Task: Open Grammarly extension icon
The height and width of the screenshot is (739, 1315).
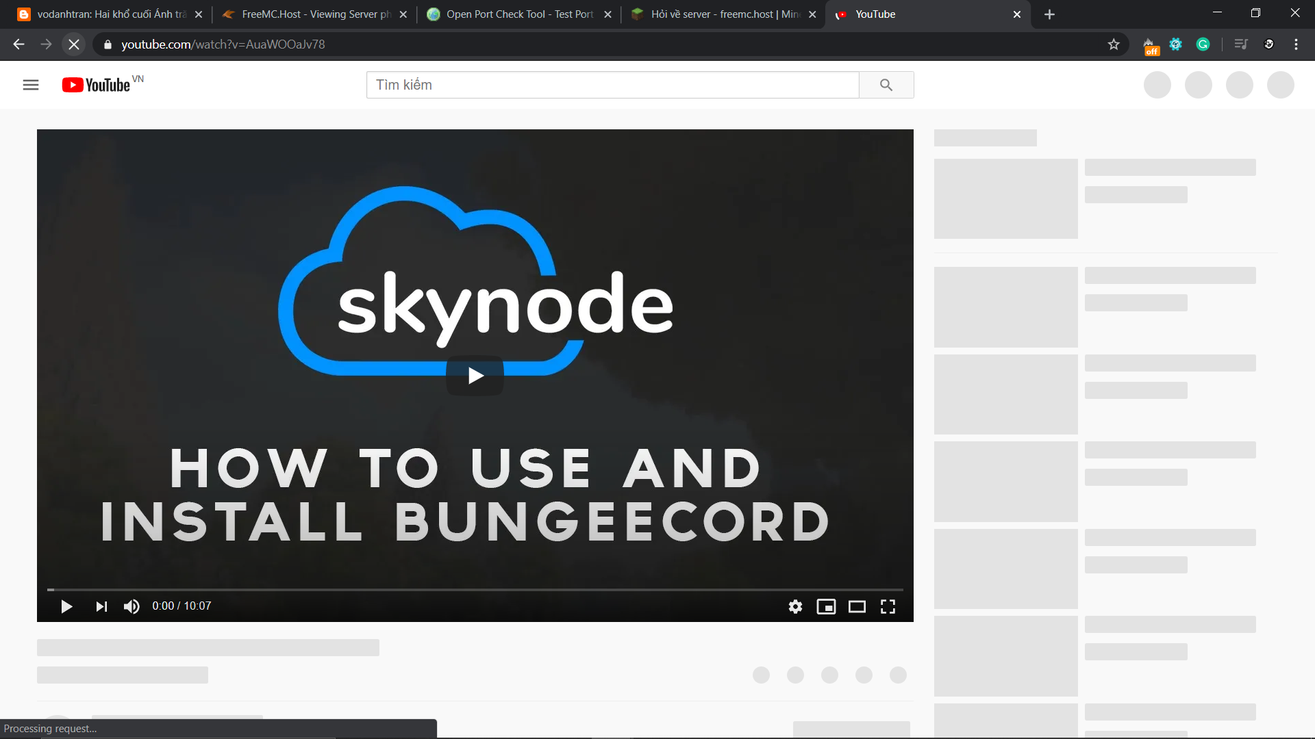Action: click(1203, 44)
